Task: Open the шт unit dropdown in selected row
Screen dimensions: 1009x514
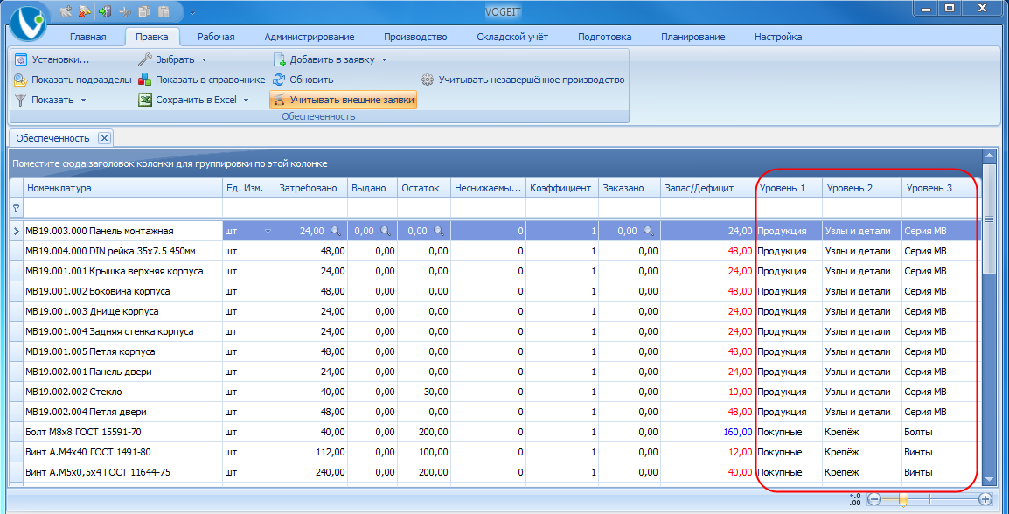Action: pos(268,231)
